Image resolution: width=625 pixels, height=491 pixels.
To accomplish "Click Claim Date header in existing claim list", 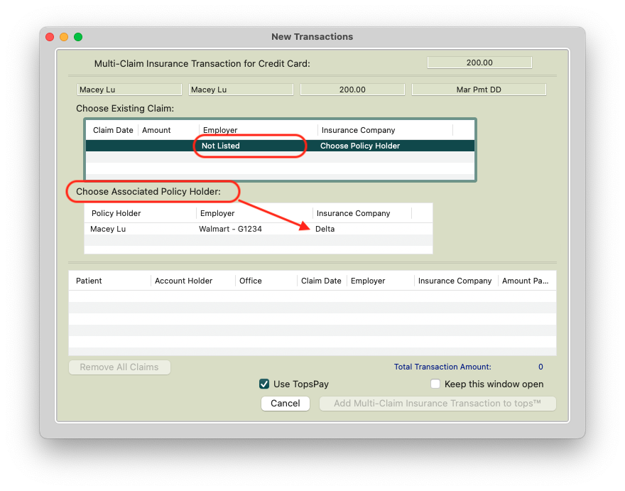I will pos(113,130).
